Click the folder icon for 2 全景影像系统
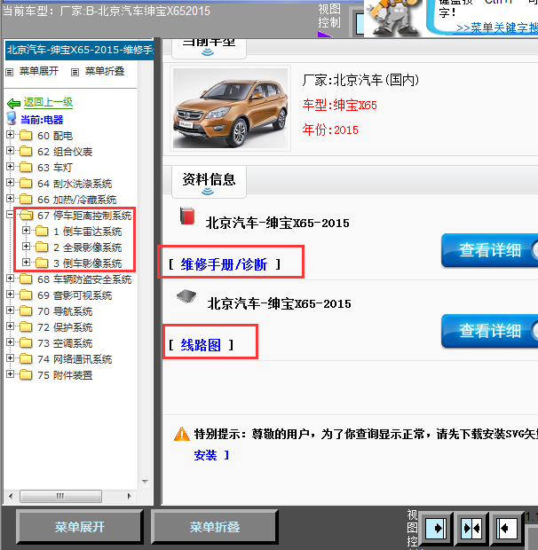Screen dimensions: 538x550 [42, 247]
